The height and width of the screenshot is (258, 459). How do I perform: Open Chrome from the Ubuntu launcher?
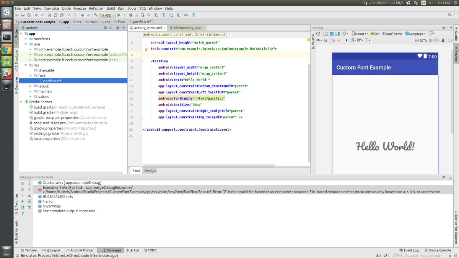[7, 49]
